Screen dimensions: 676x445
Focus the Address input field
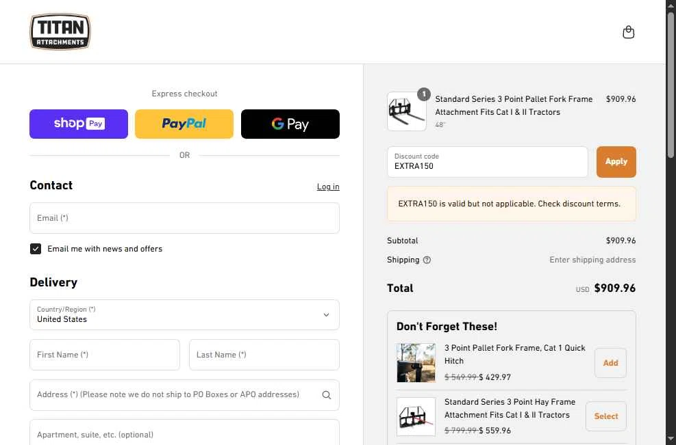[x=184, y=395]
